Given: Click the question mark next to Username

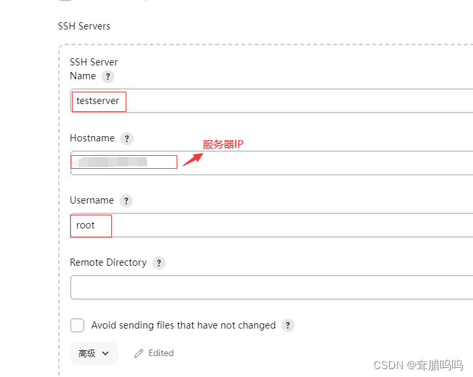Looking at the screenshot, I should point(126,201).
